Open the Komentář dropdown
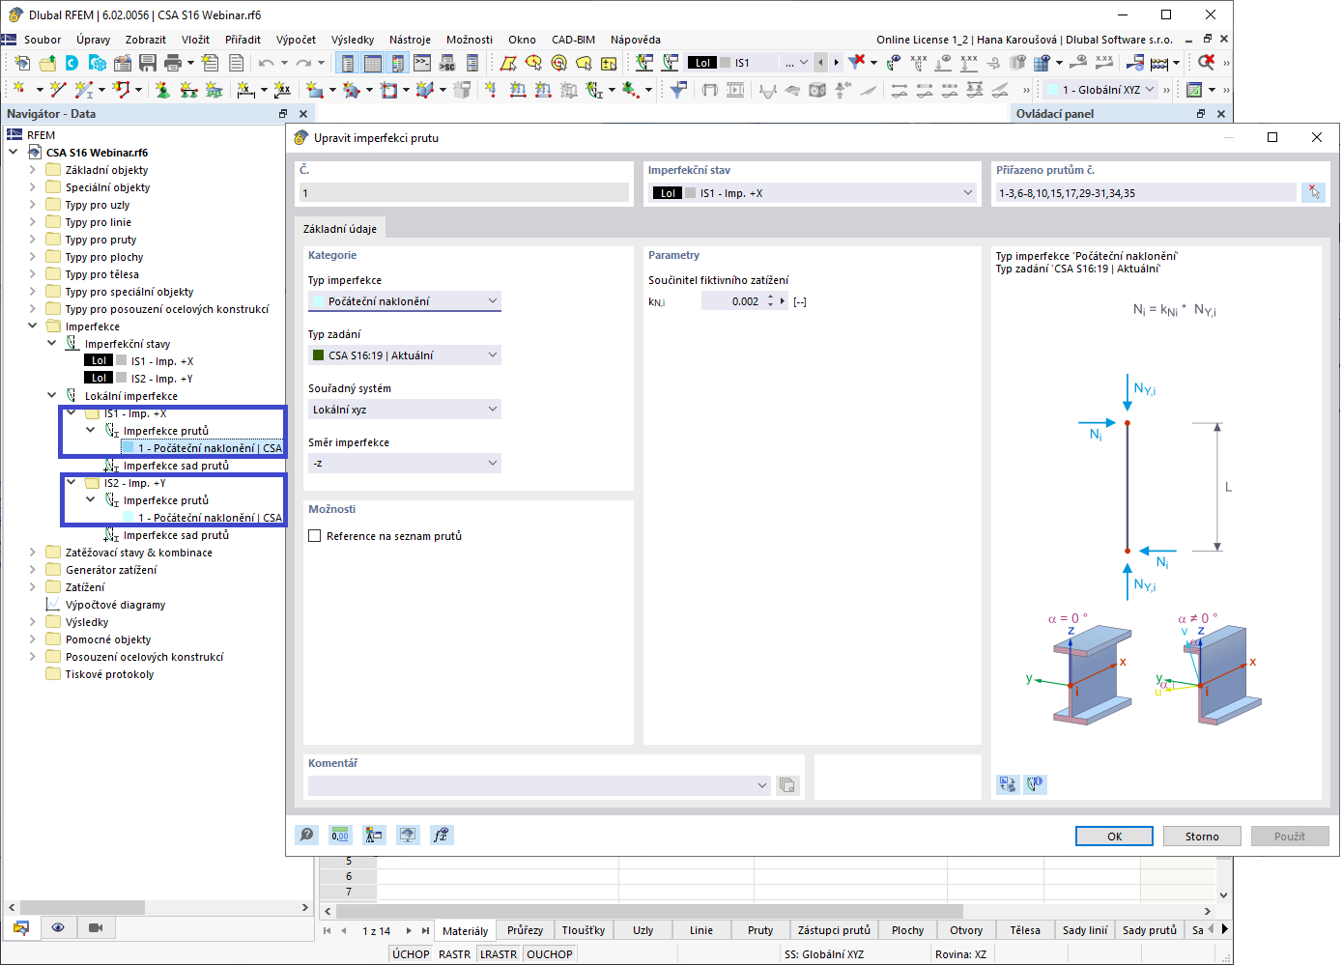1342x965 pixels. click(539, 785)
